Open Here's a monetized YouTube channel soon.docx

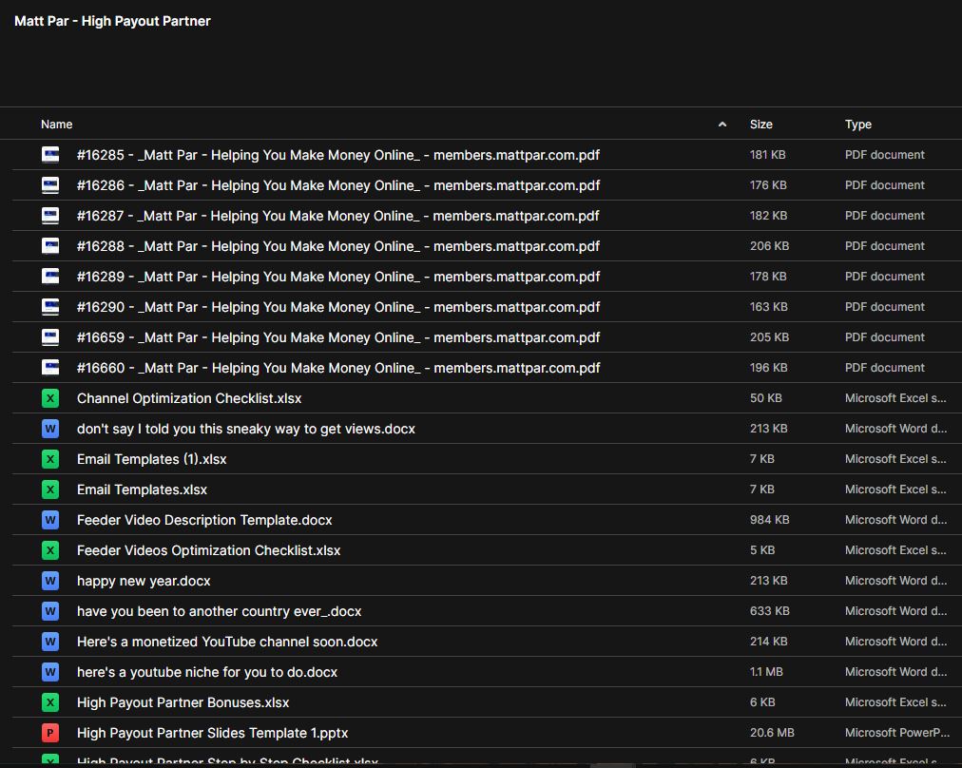(x=226, y=642)
